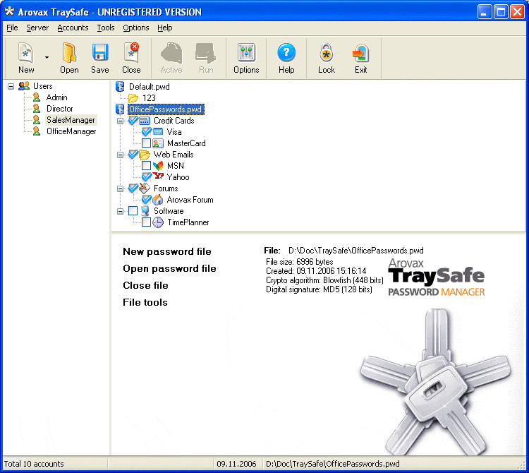Screen dimensions: 529x473
Task: Click the Yahoo Y! icon
Action: point(158,176)
